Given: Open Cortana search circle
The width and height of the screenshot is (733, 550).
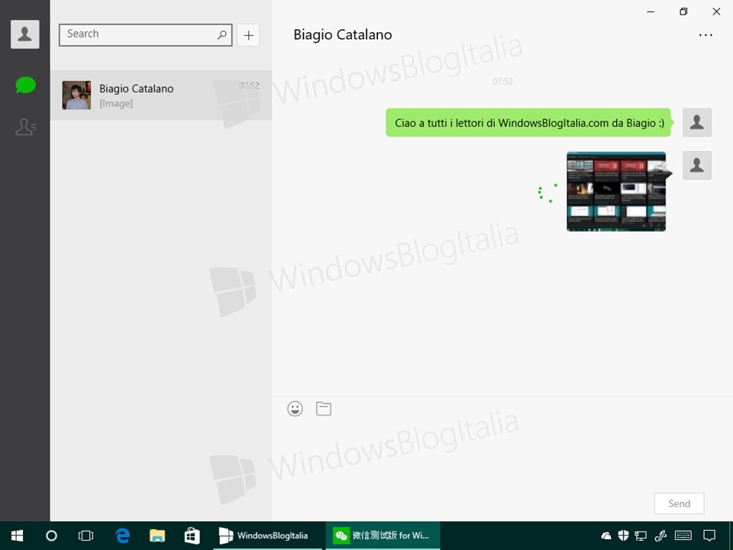Looking at the screenshot, I should coord(51,535).
